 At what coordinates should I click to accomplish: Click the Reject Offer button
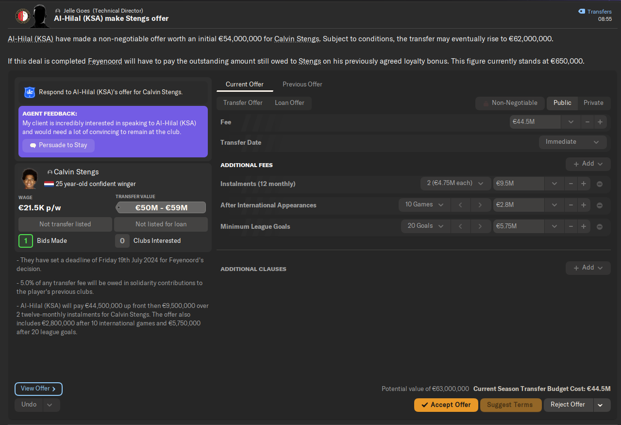tap(568, 405)
